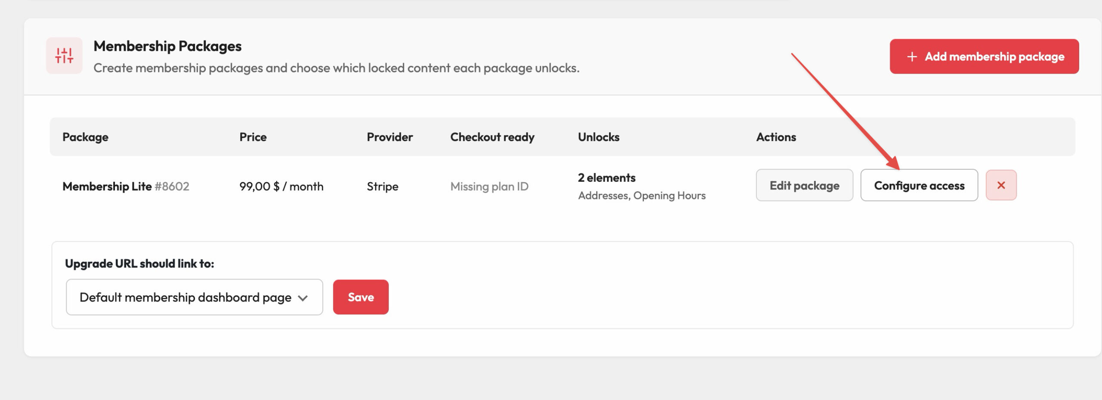Image resolution: width=1102 pixels, height=400 pixels.
Task: Click the Checkout ready column header
Action: 492,137
